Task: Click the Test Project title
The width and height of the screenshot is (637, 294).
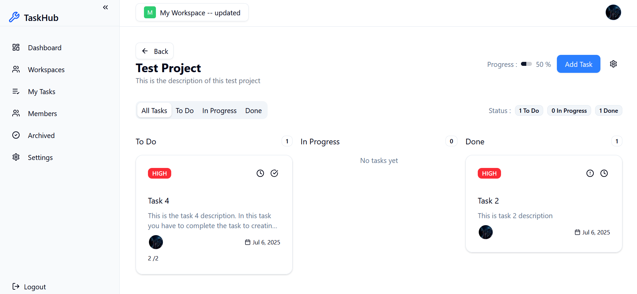Action: coord(168,68)
